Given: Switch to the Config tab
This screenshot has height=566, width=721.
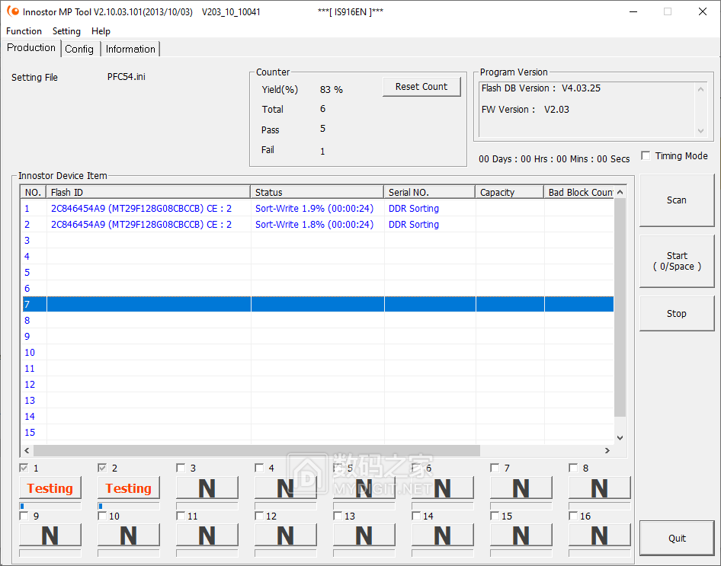Looking at the screenshot, I should (79, 49).
